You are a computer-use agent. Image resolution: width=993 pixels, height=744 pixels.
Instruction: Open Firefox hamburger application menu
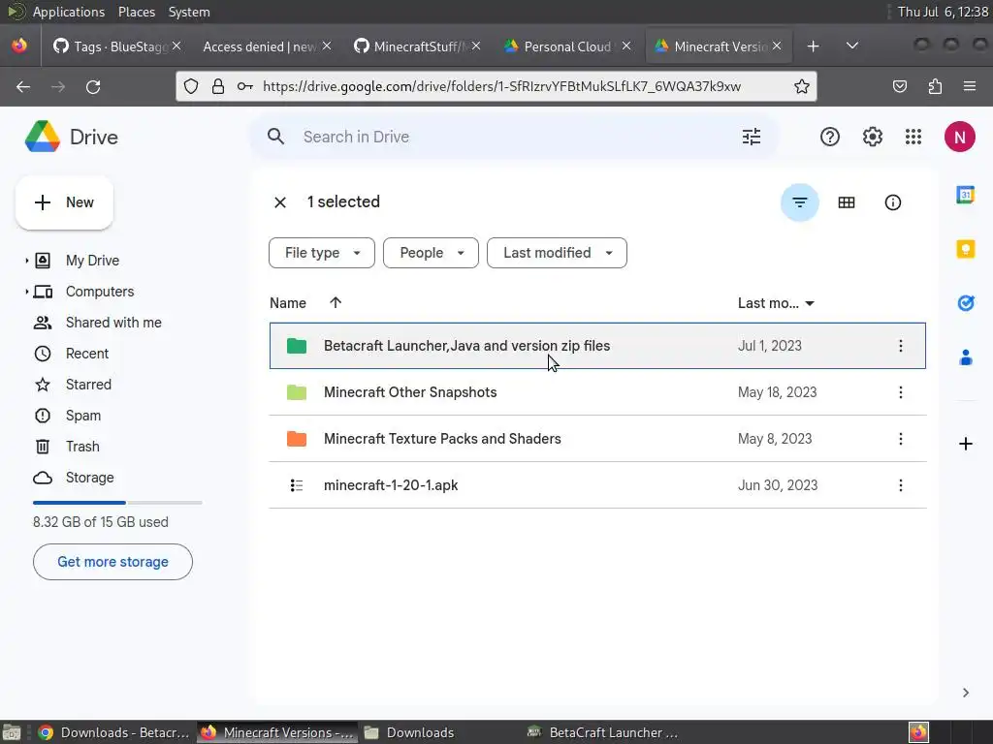[x=970, y=86]
